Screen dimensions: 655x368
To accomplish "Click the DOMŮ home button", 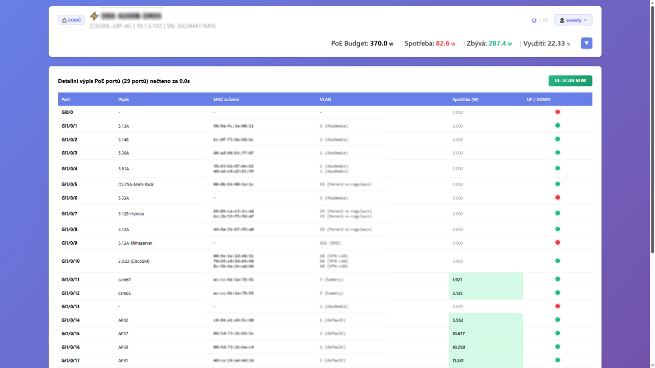I will click(x=71, y=20).
